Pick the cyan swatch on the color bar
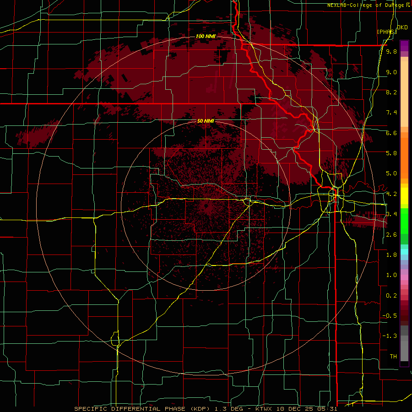 404,252
